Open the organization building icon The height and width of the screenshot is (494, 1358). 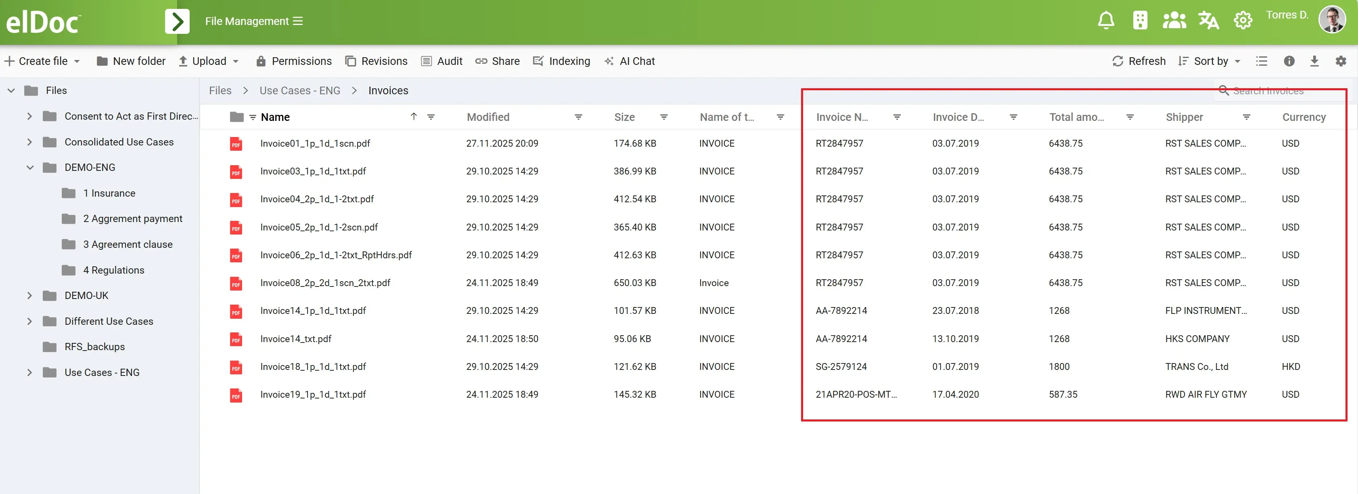tap(1140, 21)
